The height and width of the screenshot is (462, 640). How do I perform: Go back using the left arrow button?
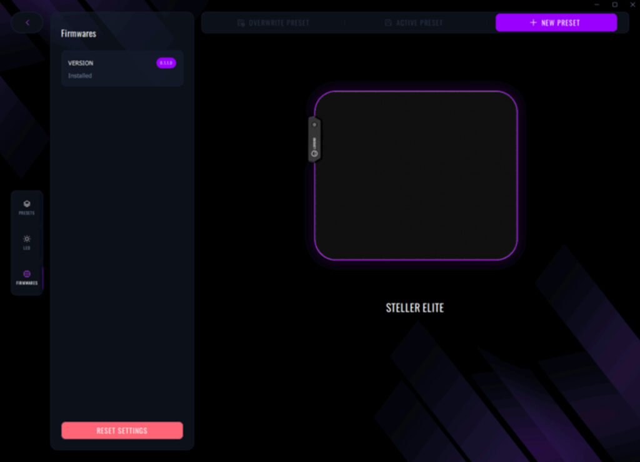[27, 22]
